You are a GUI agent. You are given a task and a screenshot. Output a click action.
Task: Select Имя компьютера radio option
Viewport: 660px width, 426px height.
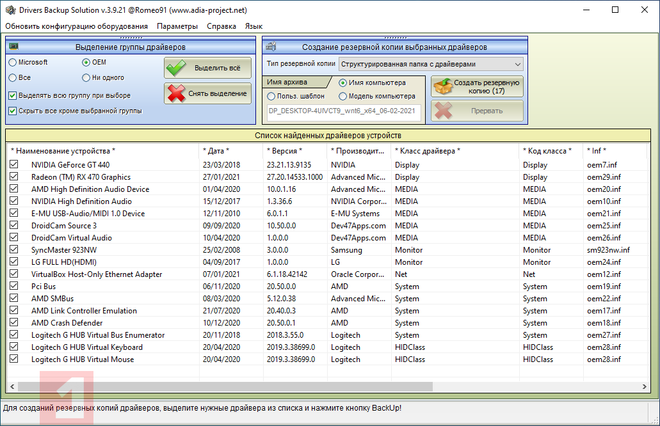(x=342, y=83)
